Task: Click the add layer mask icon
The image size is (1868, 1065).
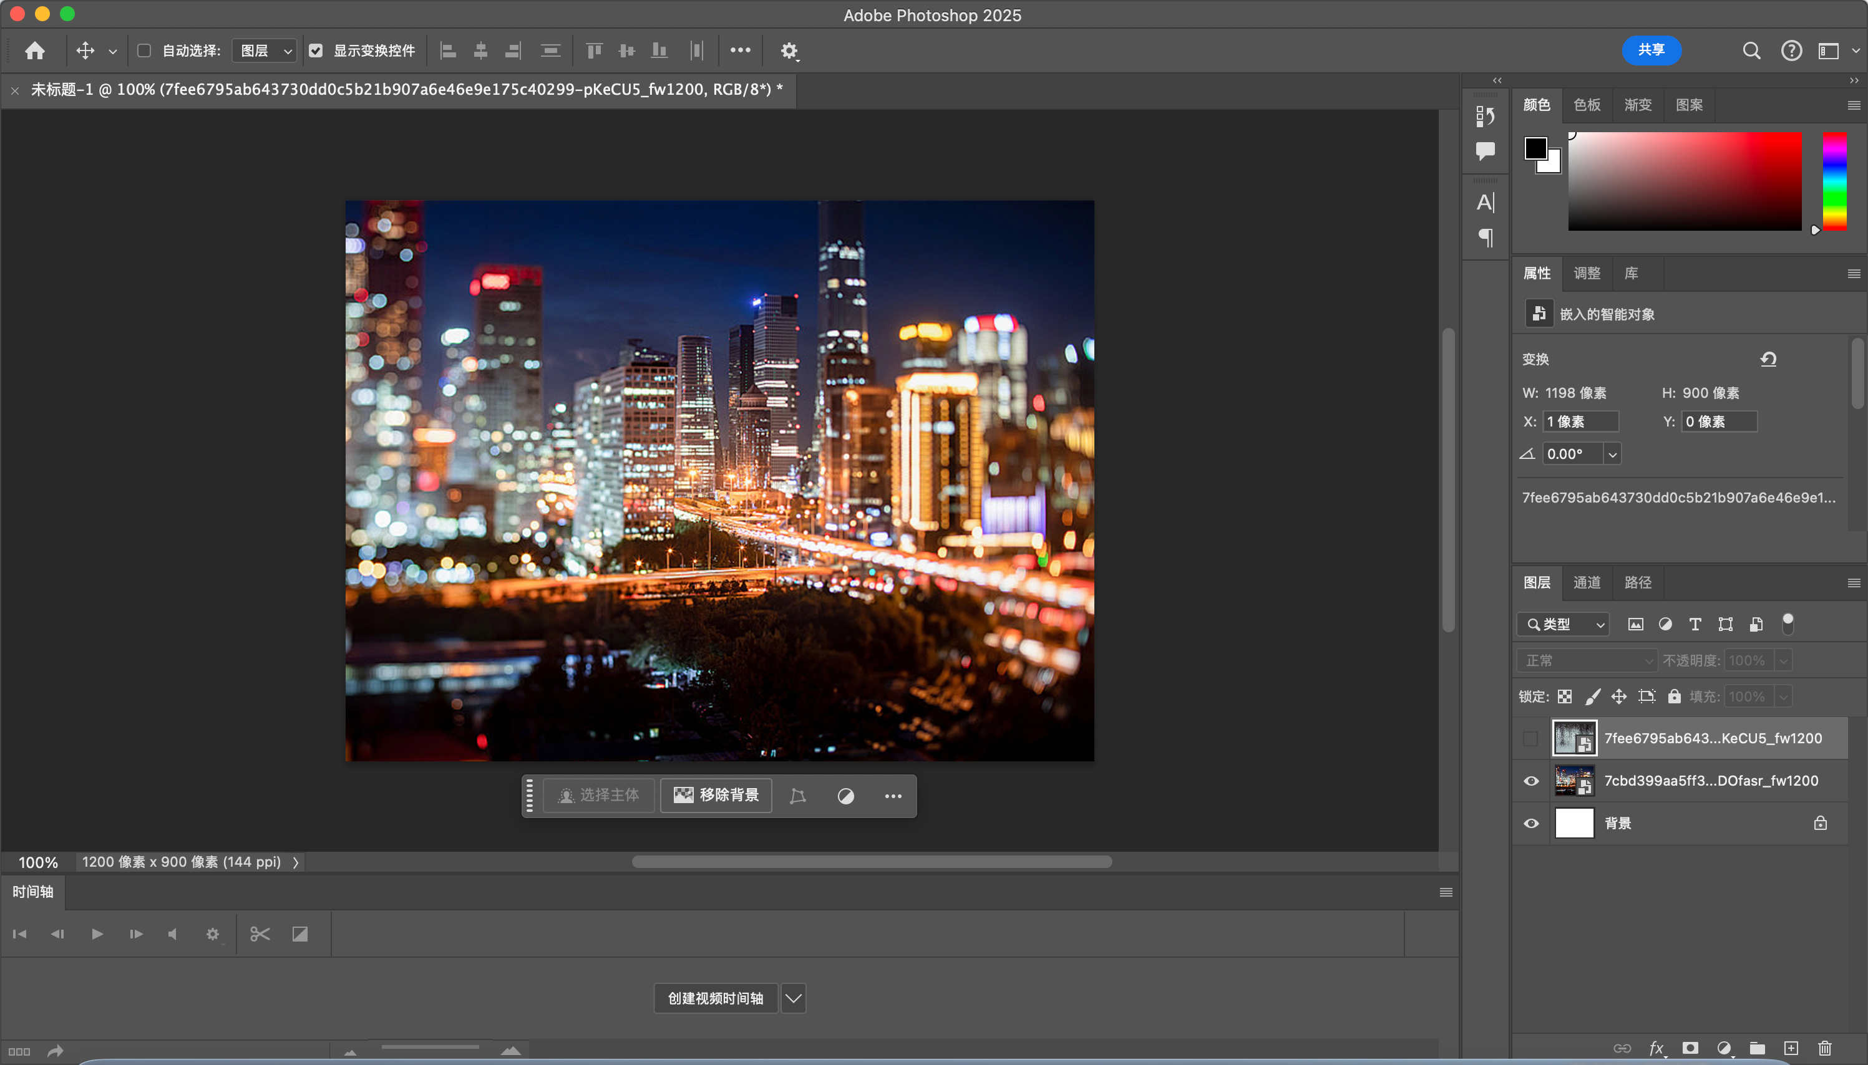Action: (x=1690, y=1048)
